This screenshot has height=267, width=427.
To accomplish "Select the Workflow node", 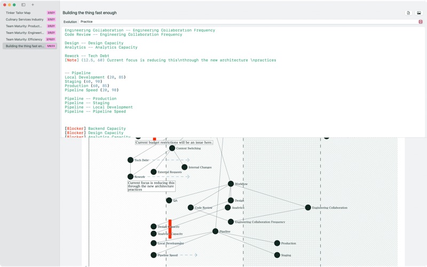I will coord(231,184).
